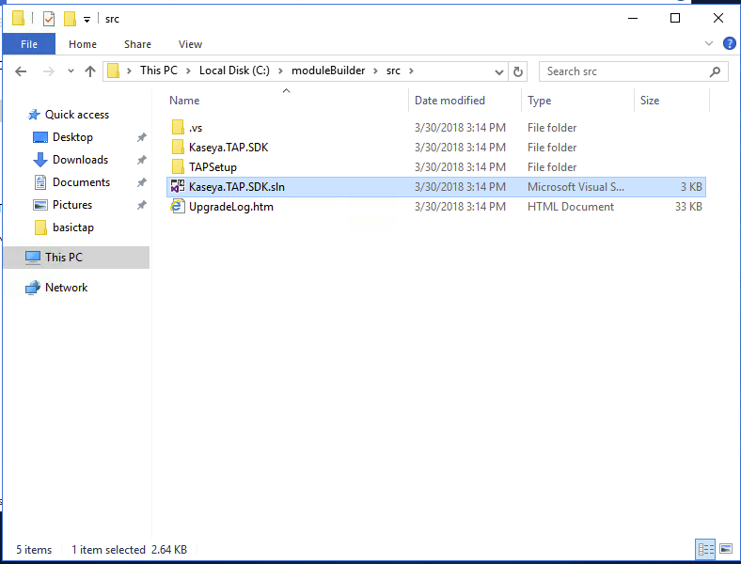The image size is (741, 564).
Task: Open Pictures in navigation pane
Action: click(x=71, y=205)
